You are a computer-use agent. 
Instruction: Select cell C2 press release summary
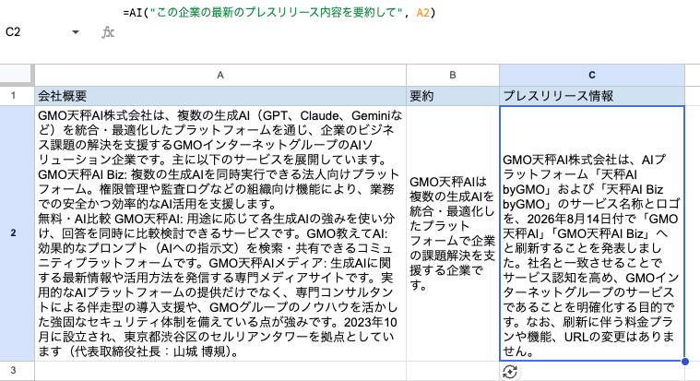[x=592, y=233]
